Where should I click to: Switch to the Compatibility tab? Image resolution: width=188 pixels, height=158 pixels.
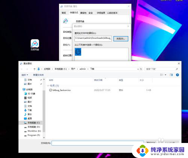(x=83, y=13)
